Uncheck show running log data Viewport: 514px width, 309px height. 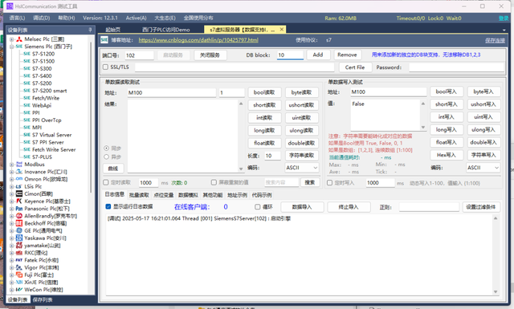pos(108,207)
